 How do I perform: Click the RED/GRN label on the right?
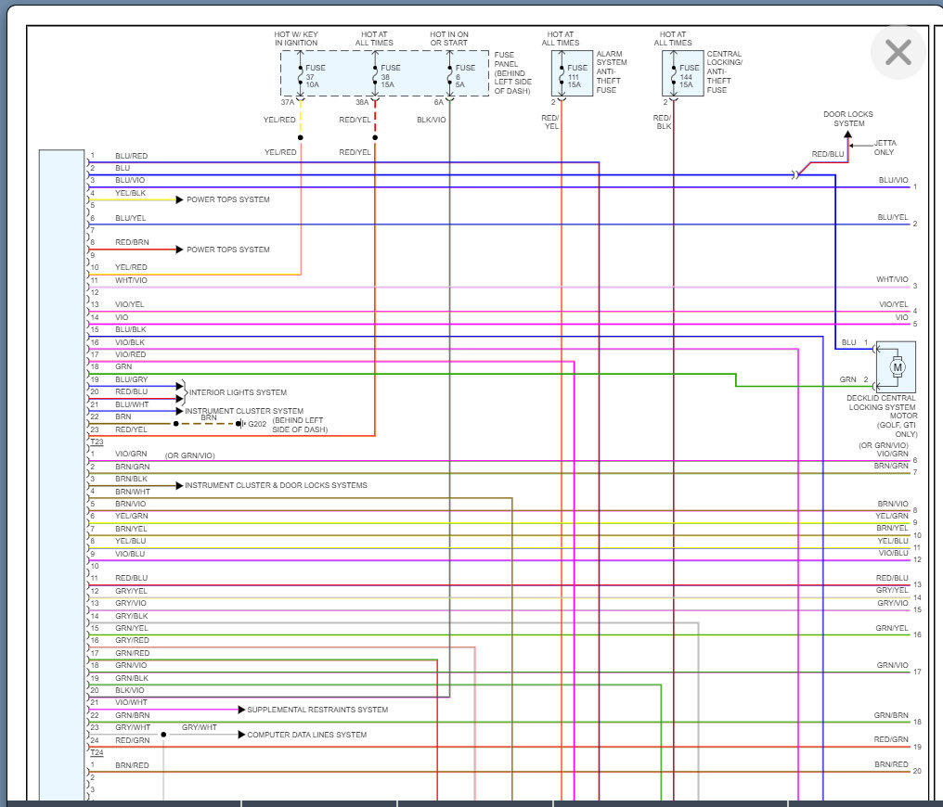[x=891, y=739]
